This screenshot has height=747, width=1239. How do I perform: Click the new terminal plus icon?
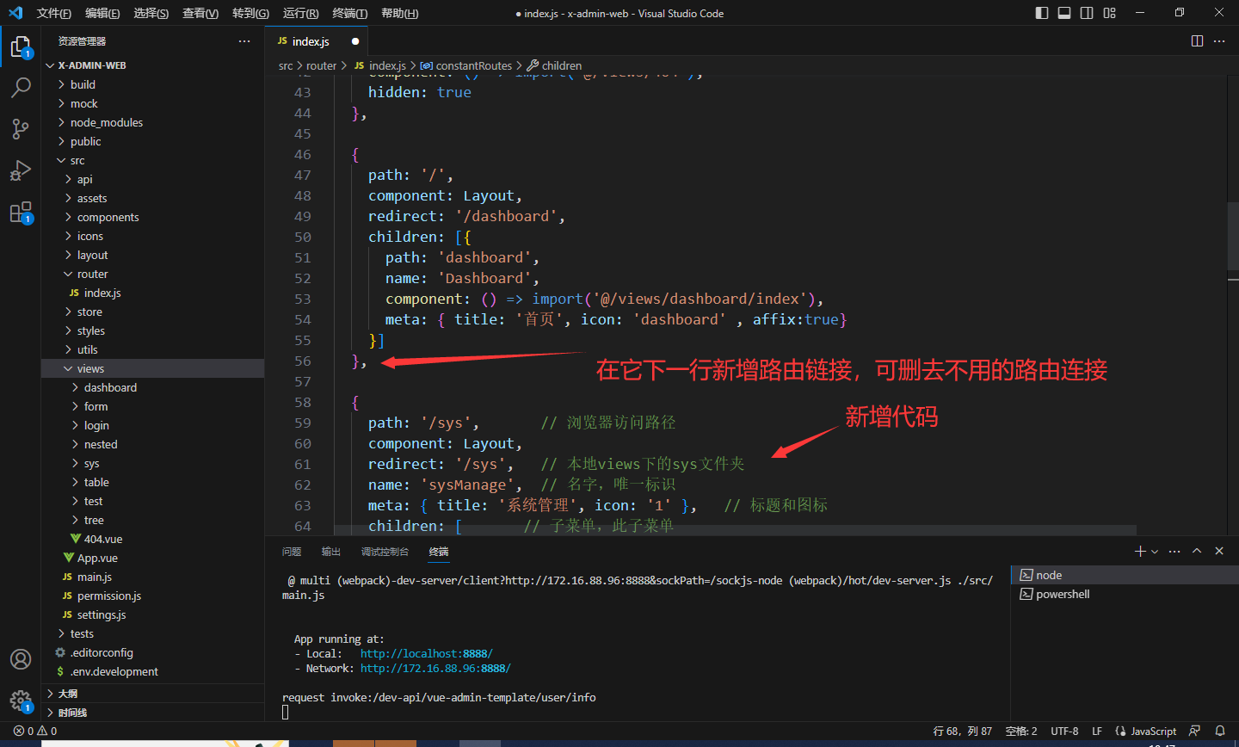[x=1140, y=551]
